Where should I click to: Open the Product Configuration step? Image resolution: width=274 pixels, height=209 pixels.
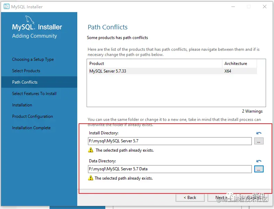(x=32, y=116)
